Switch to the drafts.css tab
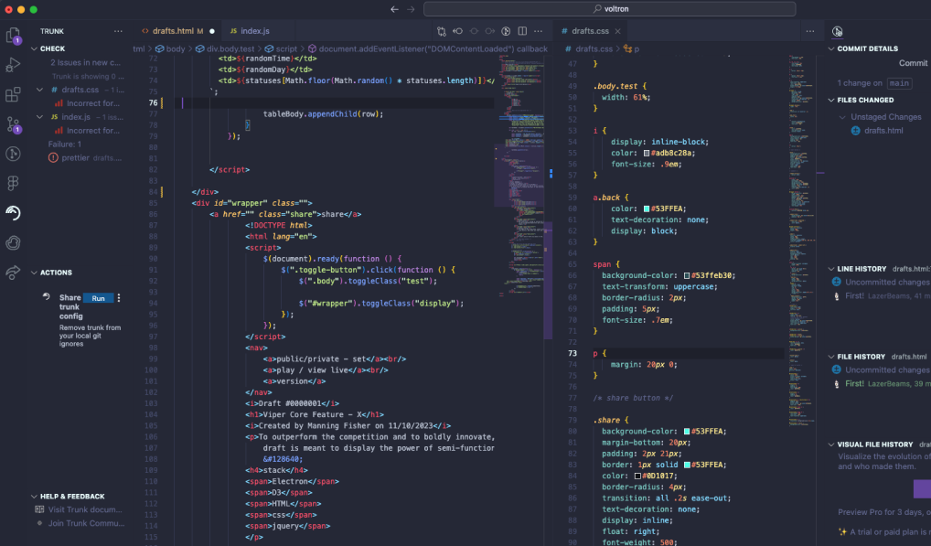Viewport: 931px width, 546px height. [590, 31]
